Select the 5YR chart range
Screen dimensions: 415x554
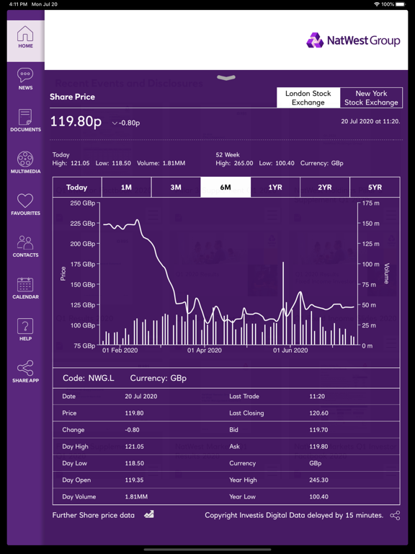coord(375,188)
